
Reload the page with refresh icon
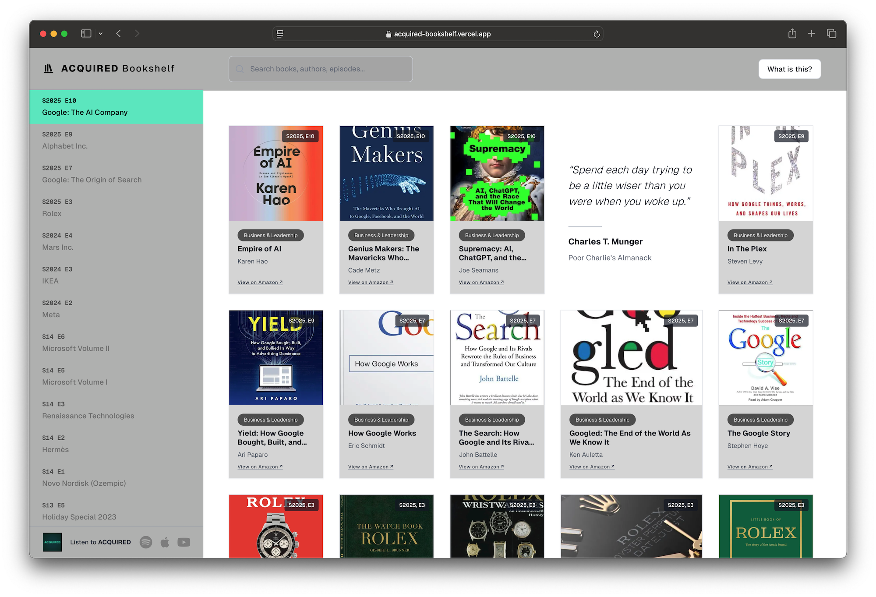coord(597,34)
